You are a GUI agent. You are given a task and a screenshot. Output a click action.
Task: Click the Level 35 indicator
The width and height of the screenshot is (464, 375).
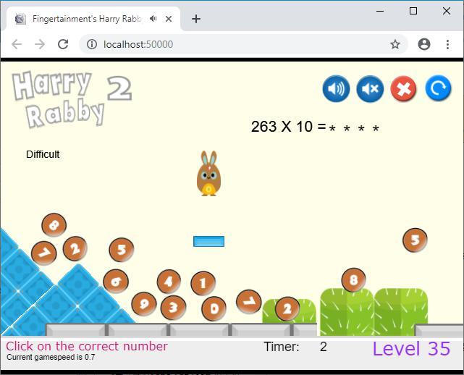411,349
